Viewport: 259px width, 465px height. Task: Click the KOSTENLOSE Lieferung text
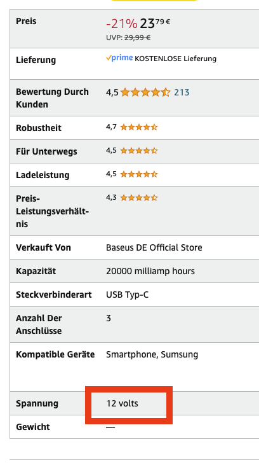[176, 59]
